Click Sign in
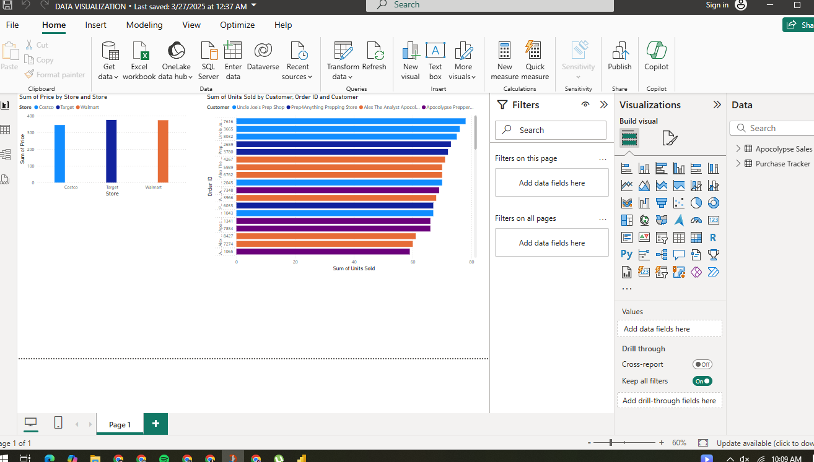Viewport: 814px width, 462px height. (x=717, y=5)
